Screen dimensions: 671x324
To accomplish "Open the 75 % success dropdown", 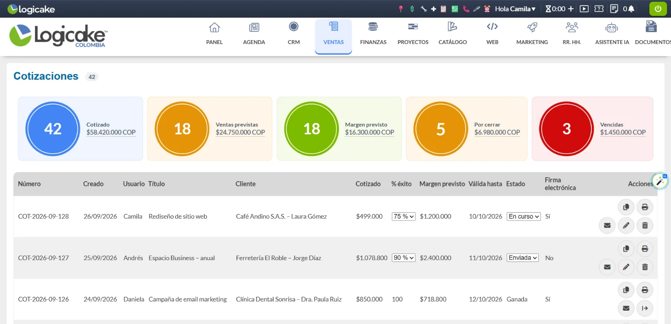I will click(x=403, y=217).
